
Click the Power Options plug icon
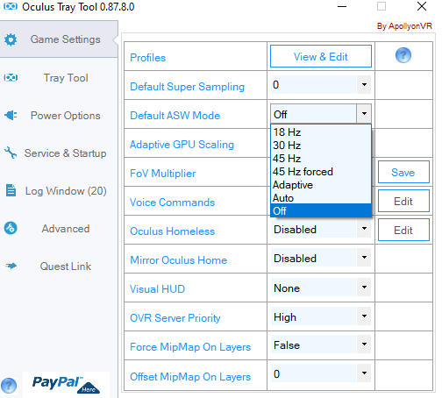pos(11,115)
